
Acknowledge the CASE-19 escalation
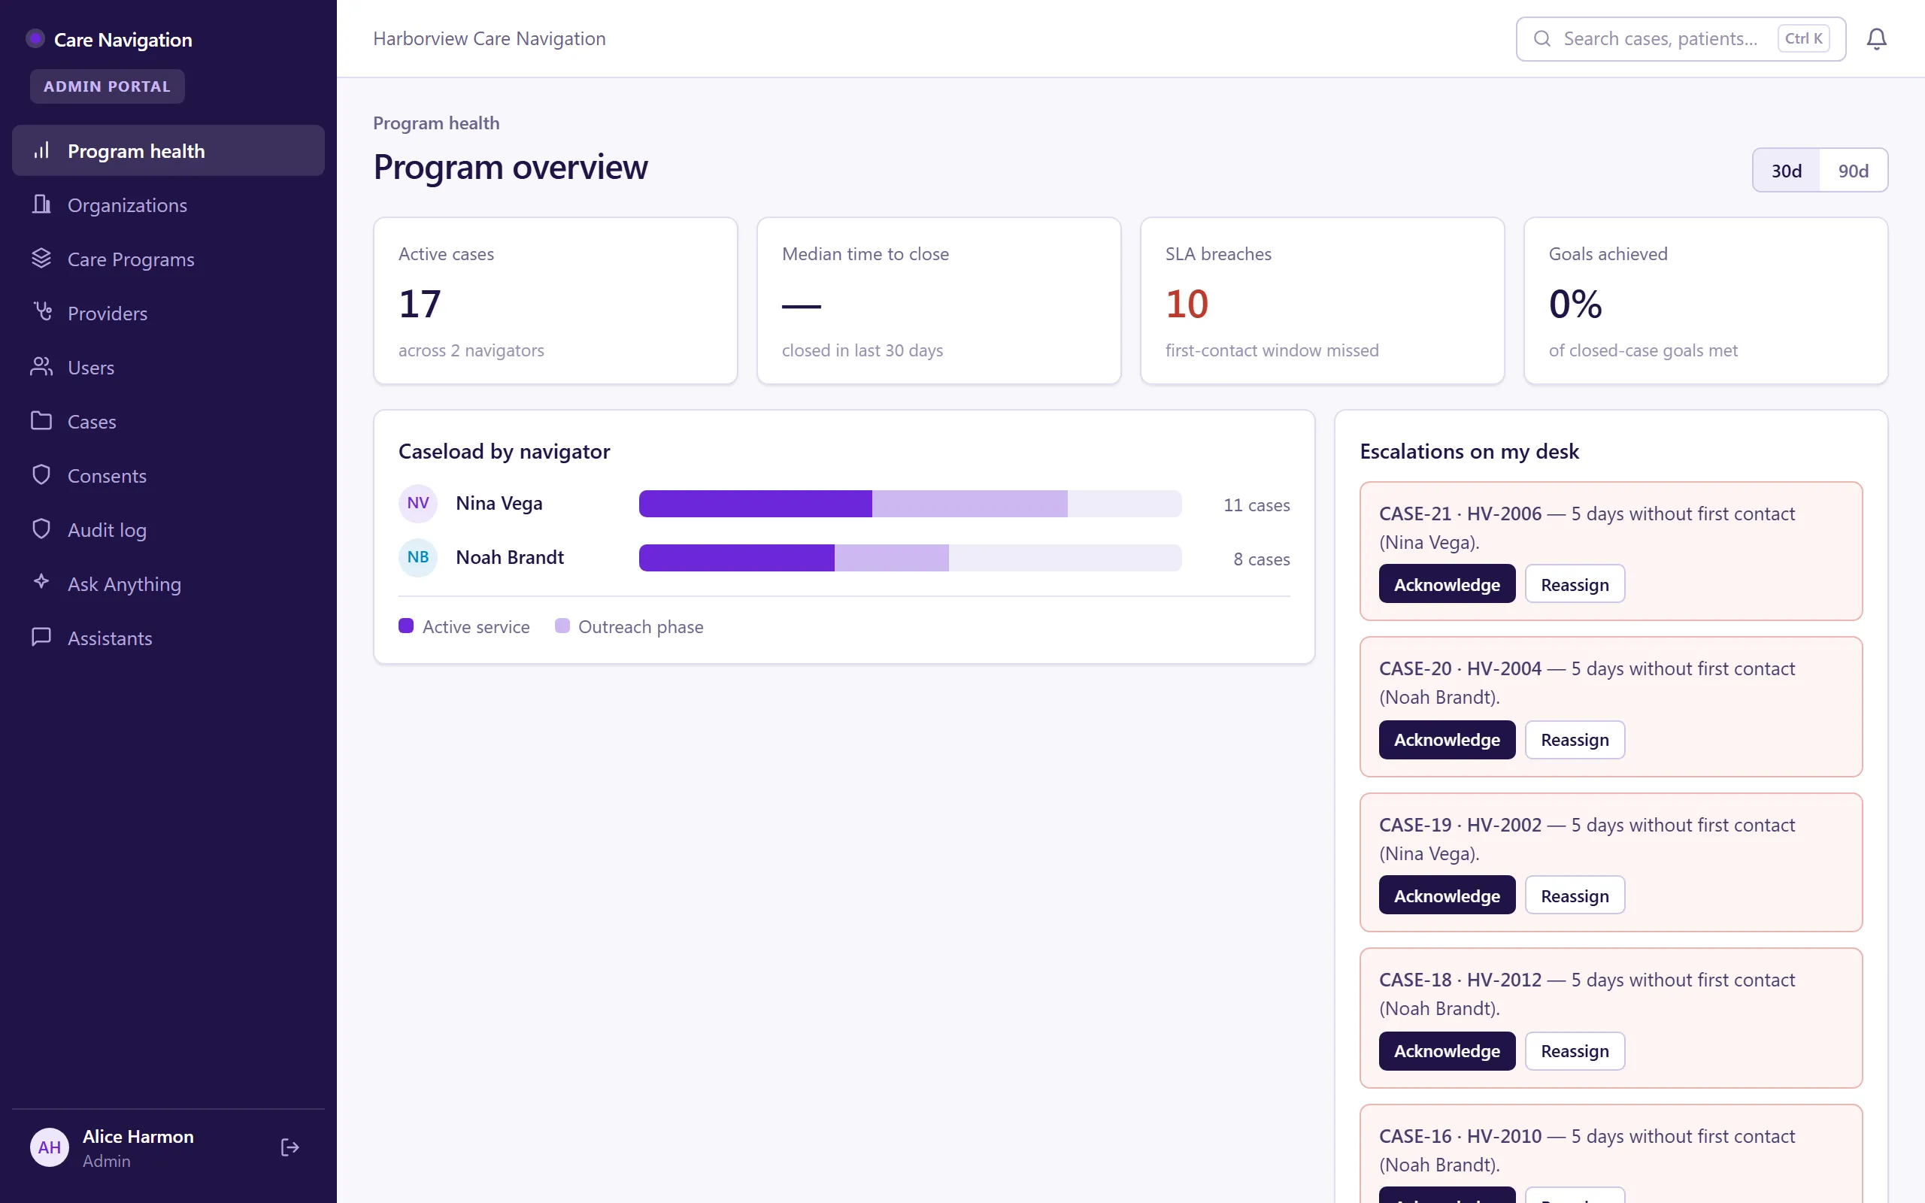click(1447, 895)
